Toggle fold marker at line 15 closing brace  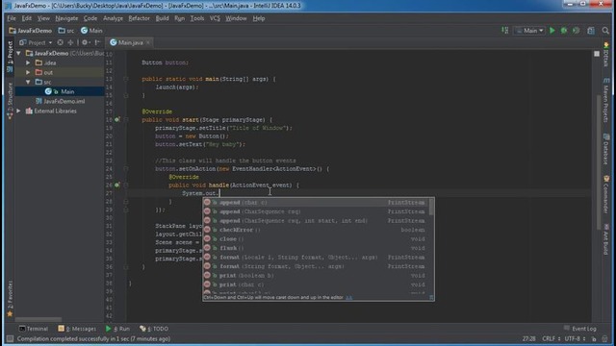pyautogui.click(x=126, y=95)
